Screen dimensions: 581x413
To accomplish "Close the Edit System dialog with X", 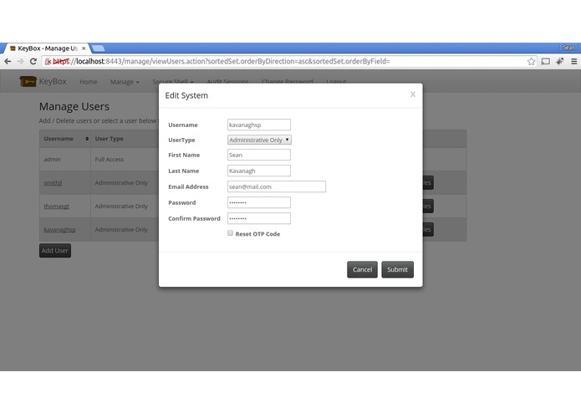I will 413,94.
